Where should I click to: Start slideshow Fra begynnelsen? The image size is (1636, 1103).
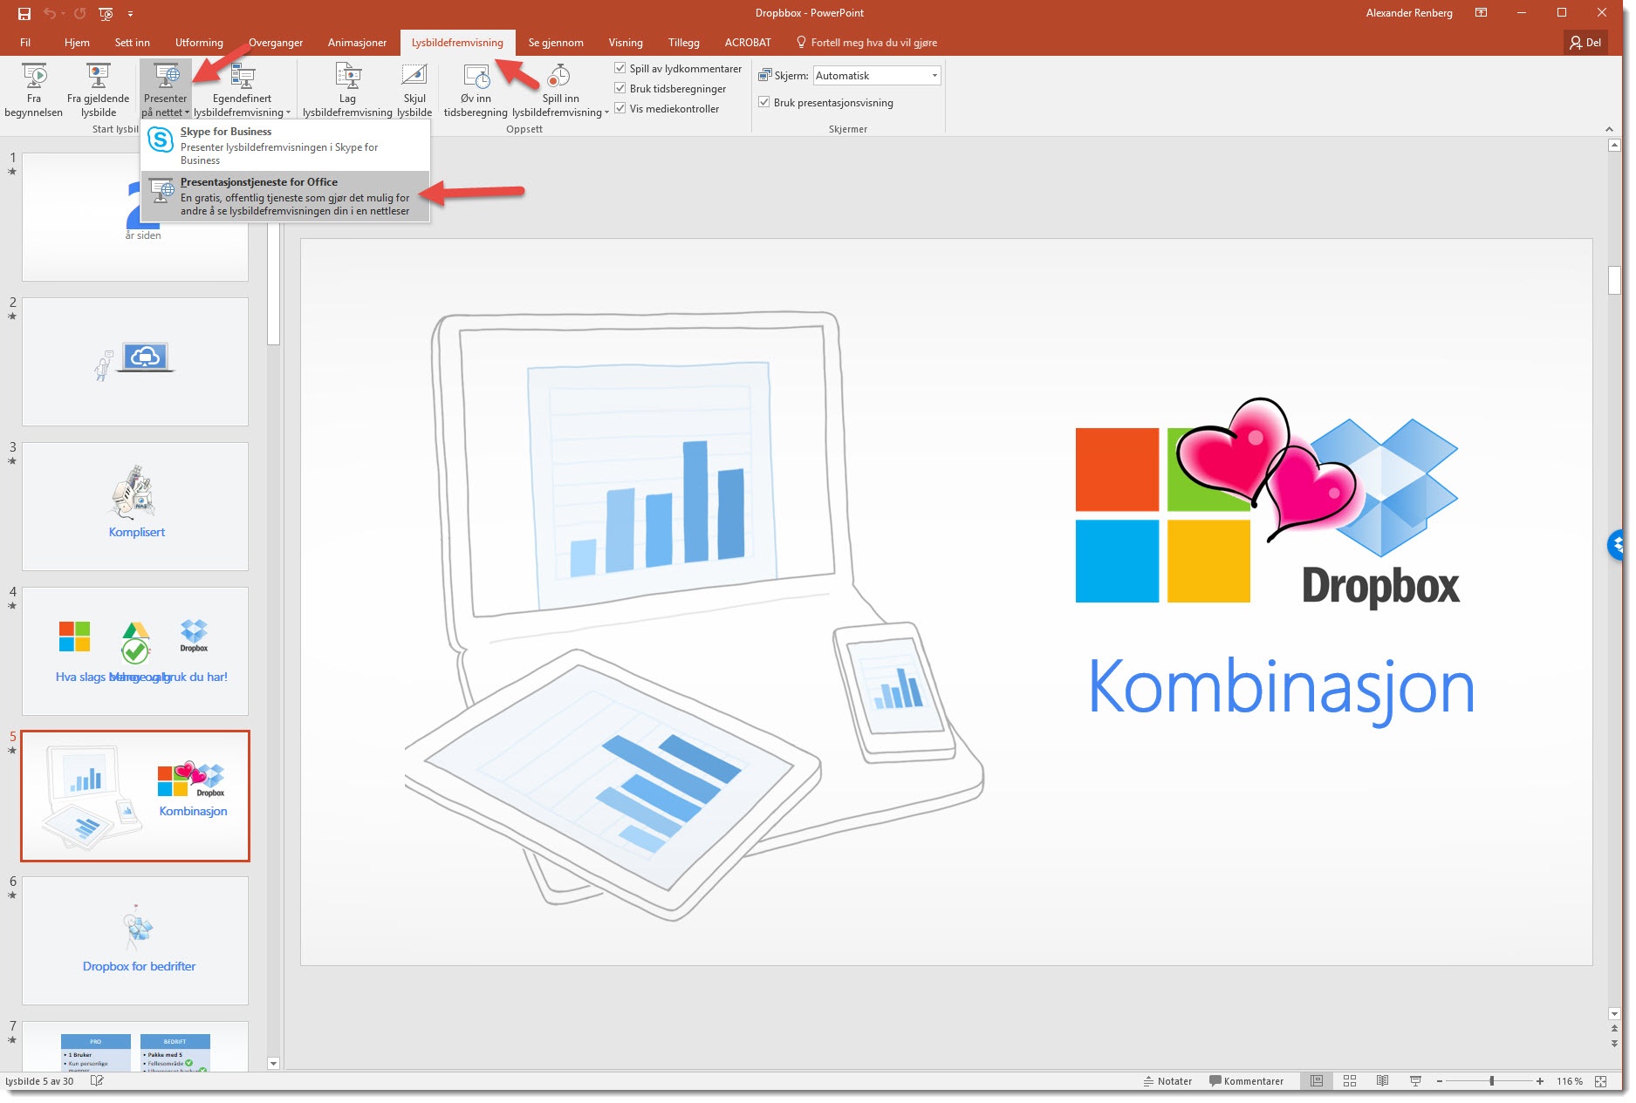tap(33, 91)
